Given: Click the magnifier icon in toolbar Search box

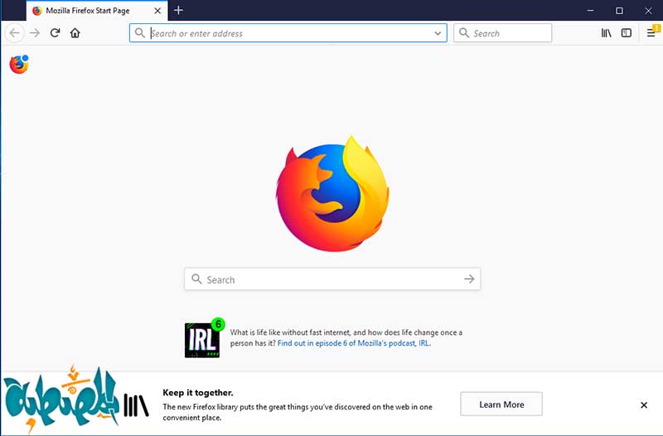Looking at the screenshot, I should point(464,33).
